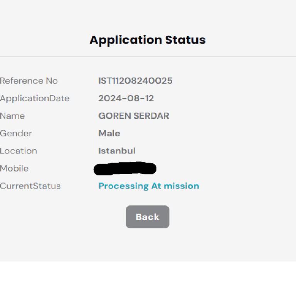This screenshot has height=296, width=296.
Task: Select the Reference No label
Action: click(x=29, y=81)
